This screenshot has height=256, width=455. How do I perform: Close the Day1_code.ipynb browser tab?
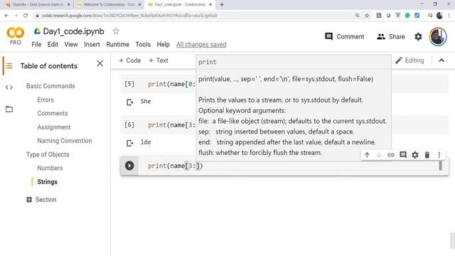click(x=210, y=5)
